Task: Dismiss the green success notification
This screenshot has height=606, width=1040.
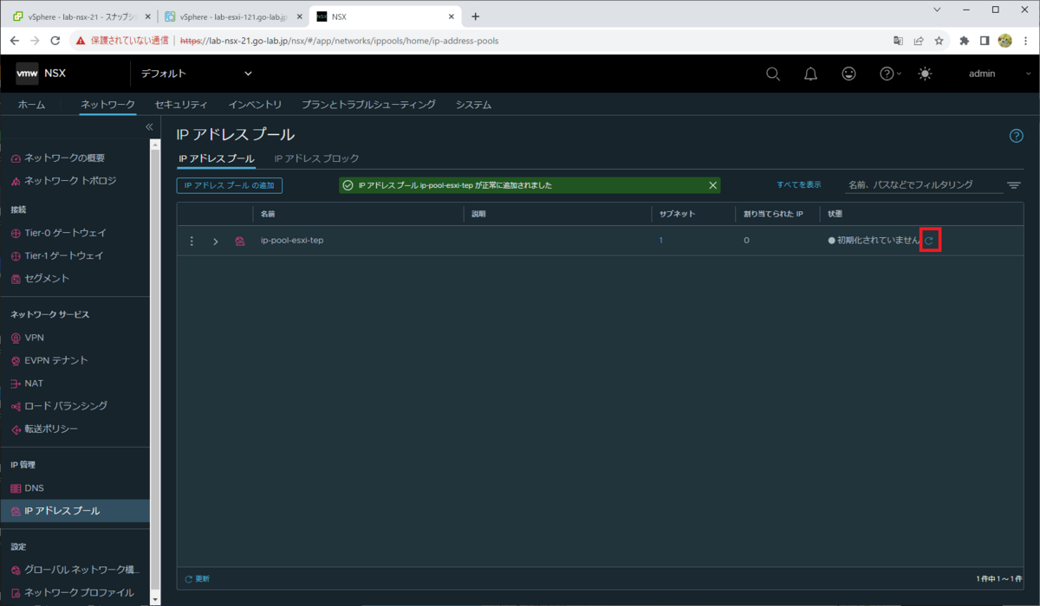Action: 712,185
